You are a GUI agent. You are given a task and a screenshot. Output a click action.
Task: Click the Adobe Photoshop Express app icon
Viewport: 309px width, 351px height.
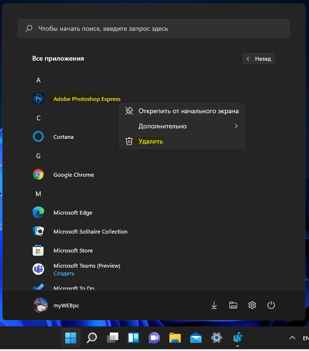pyautogui.click(x=38, y=99)
